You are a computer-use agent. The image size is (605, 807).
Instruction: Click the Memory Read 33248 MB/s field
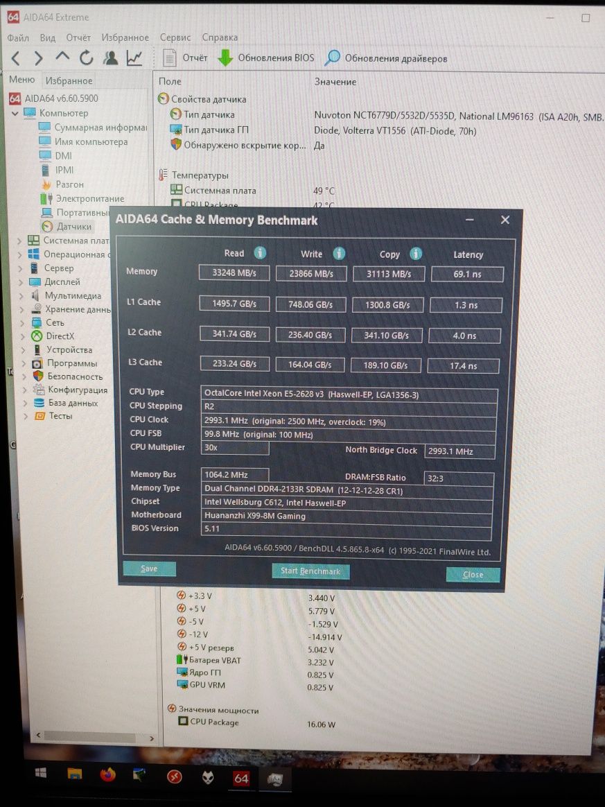[x=234, y=272]
